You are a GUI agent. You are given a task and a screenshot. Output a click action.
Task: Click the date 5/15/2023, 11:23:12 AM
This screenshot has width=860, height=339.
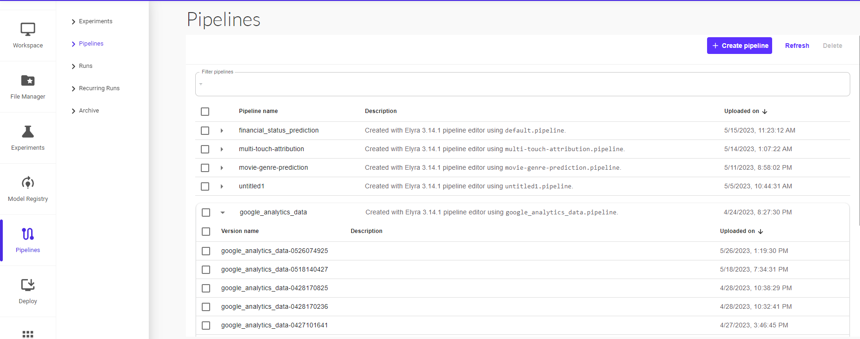pyautogui.click(x=760, y=130)
